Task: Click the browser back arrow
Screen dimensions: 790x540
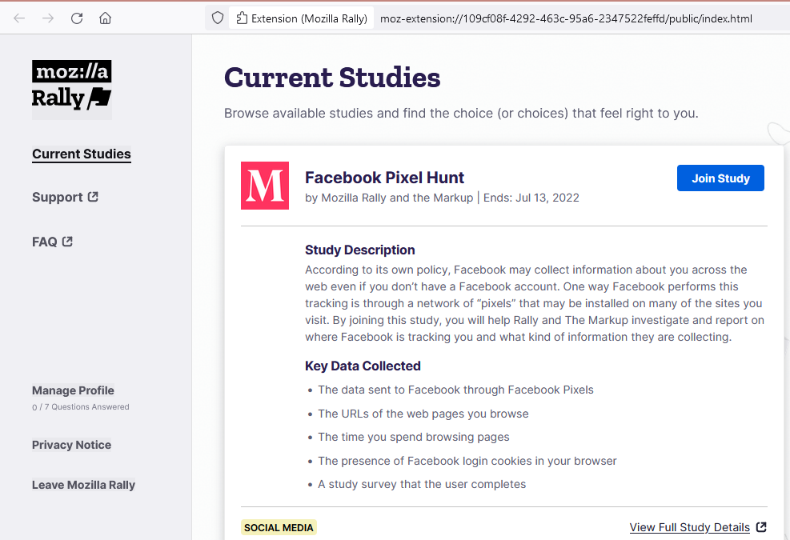Action: point(19,18)
